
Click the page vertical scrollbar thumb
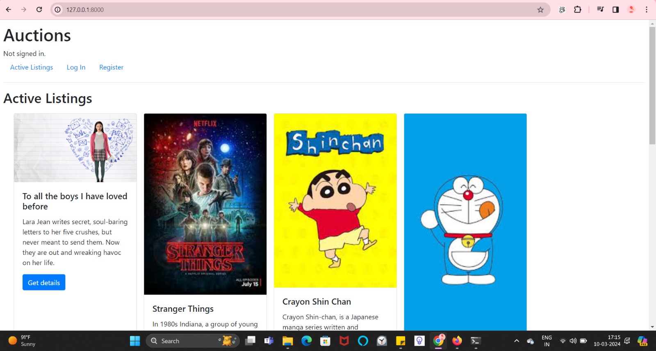tap(652, 85)
